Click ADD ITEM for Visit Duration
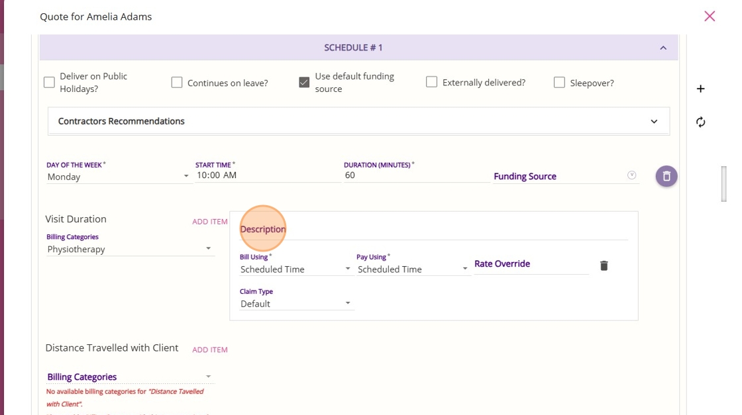The width and height of the screenshot is (742, 415). (210, 222)
